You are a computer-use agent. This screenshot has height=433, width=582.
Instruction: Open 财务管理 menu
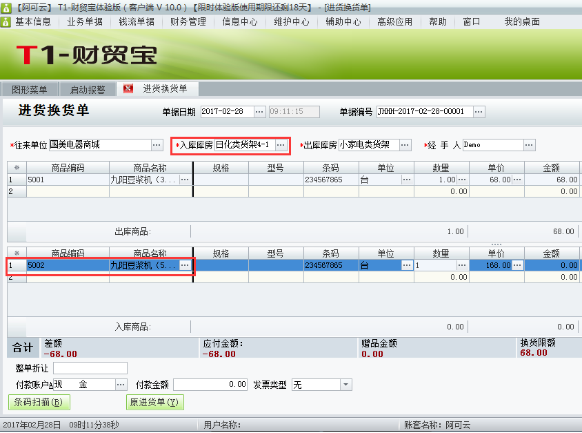[x=188, y=22]
